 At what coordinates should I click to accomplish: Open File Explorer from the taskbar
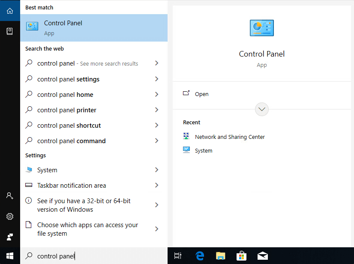point(220,256)
